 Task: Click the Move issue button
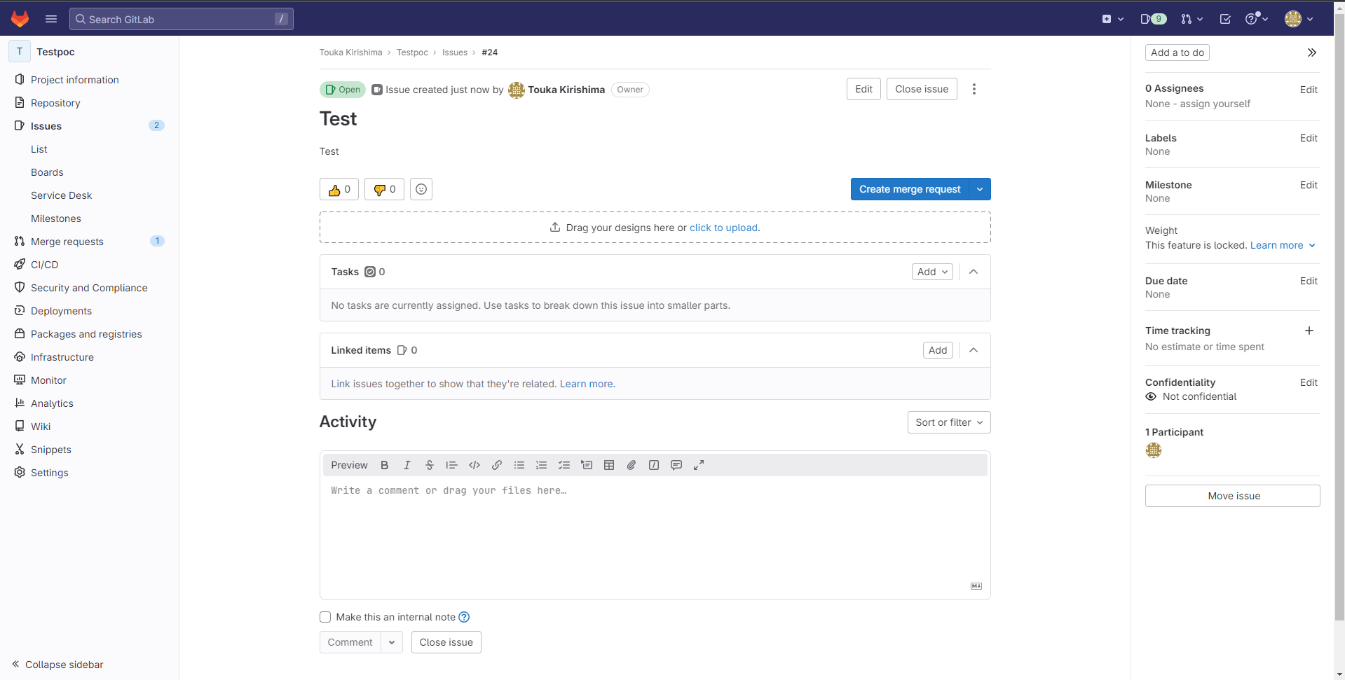(x=1232, y=496)
